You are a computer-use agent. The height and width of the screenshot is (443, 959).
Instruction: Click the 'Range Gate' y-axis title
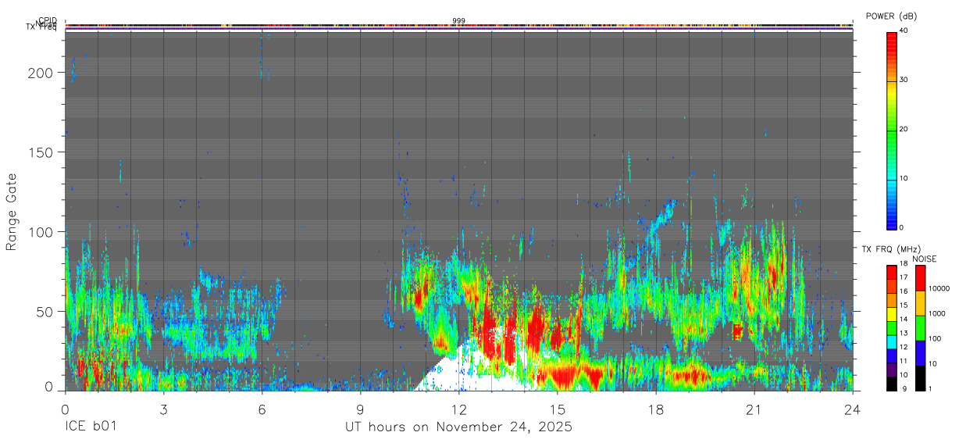[12, 213]
